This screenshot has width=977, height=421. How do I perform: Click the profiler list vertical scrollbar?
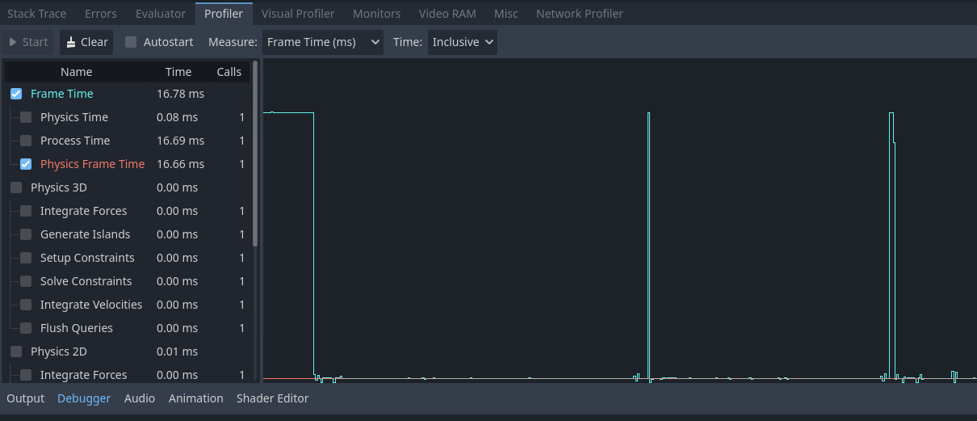(x=256, y=154)
